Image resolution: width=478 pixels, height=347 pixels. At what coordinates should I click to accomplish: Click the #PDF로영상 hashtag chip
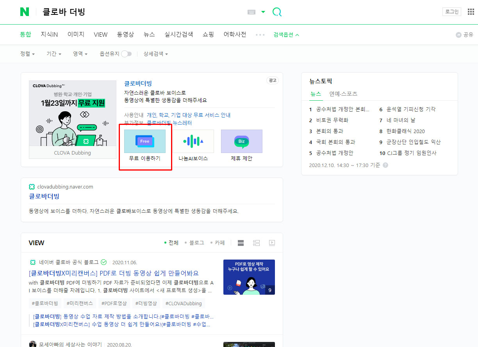click(x=114, y=303)
